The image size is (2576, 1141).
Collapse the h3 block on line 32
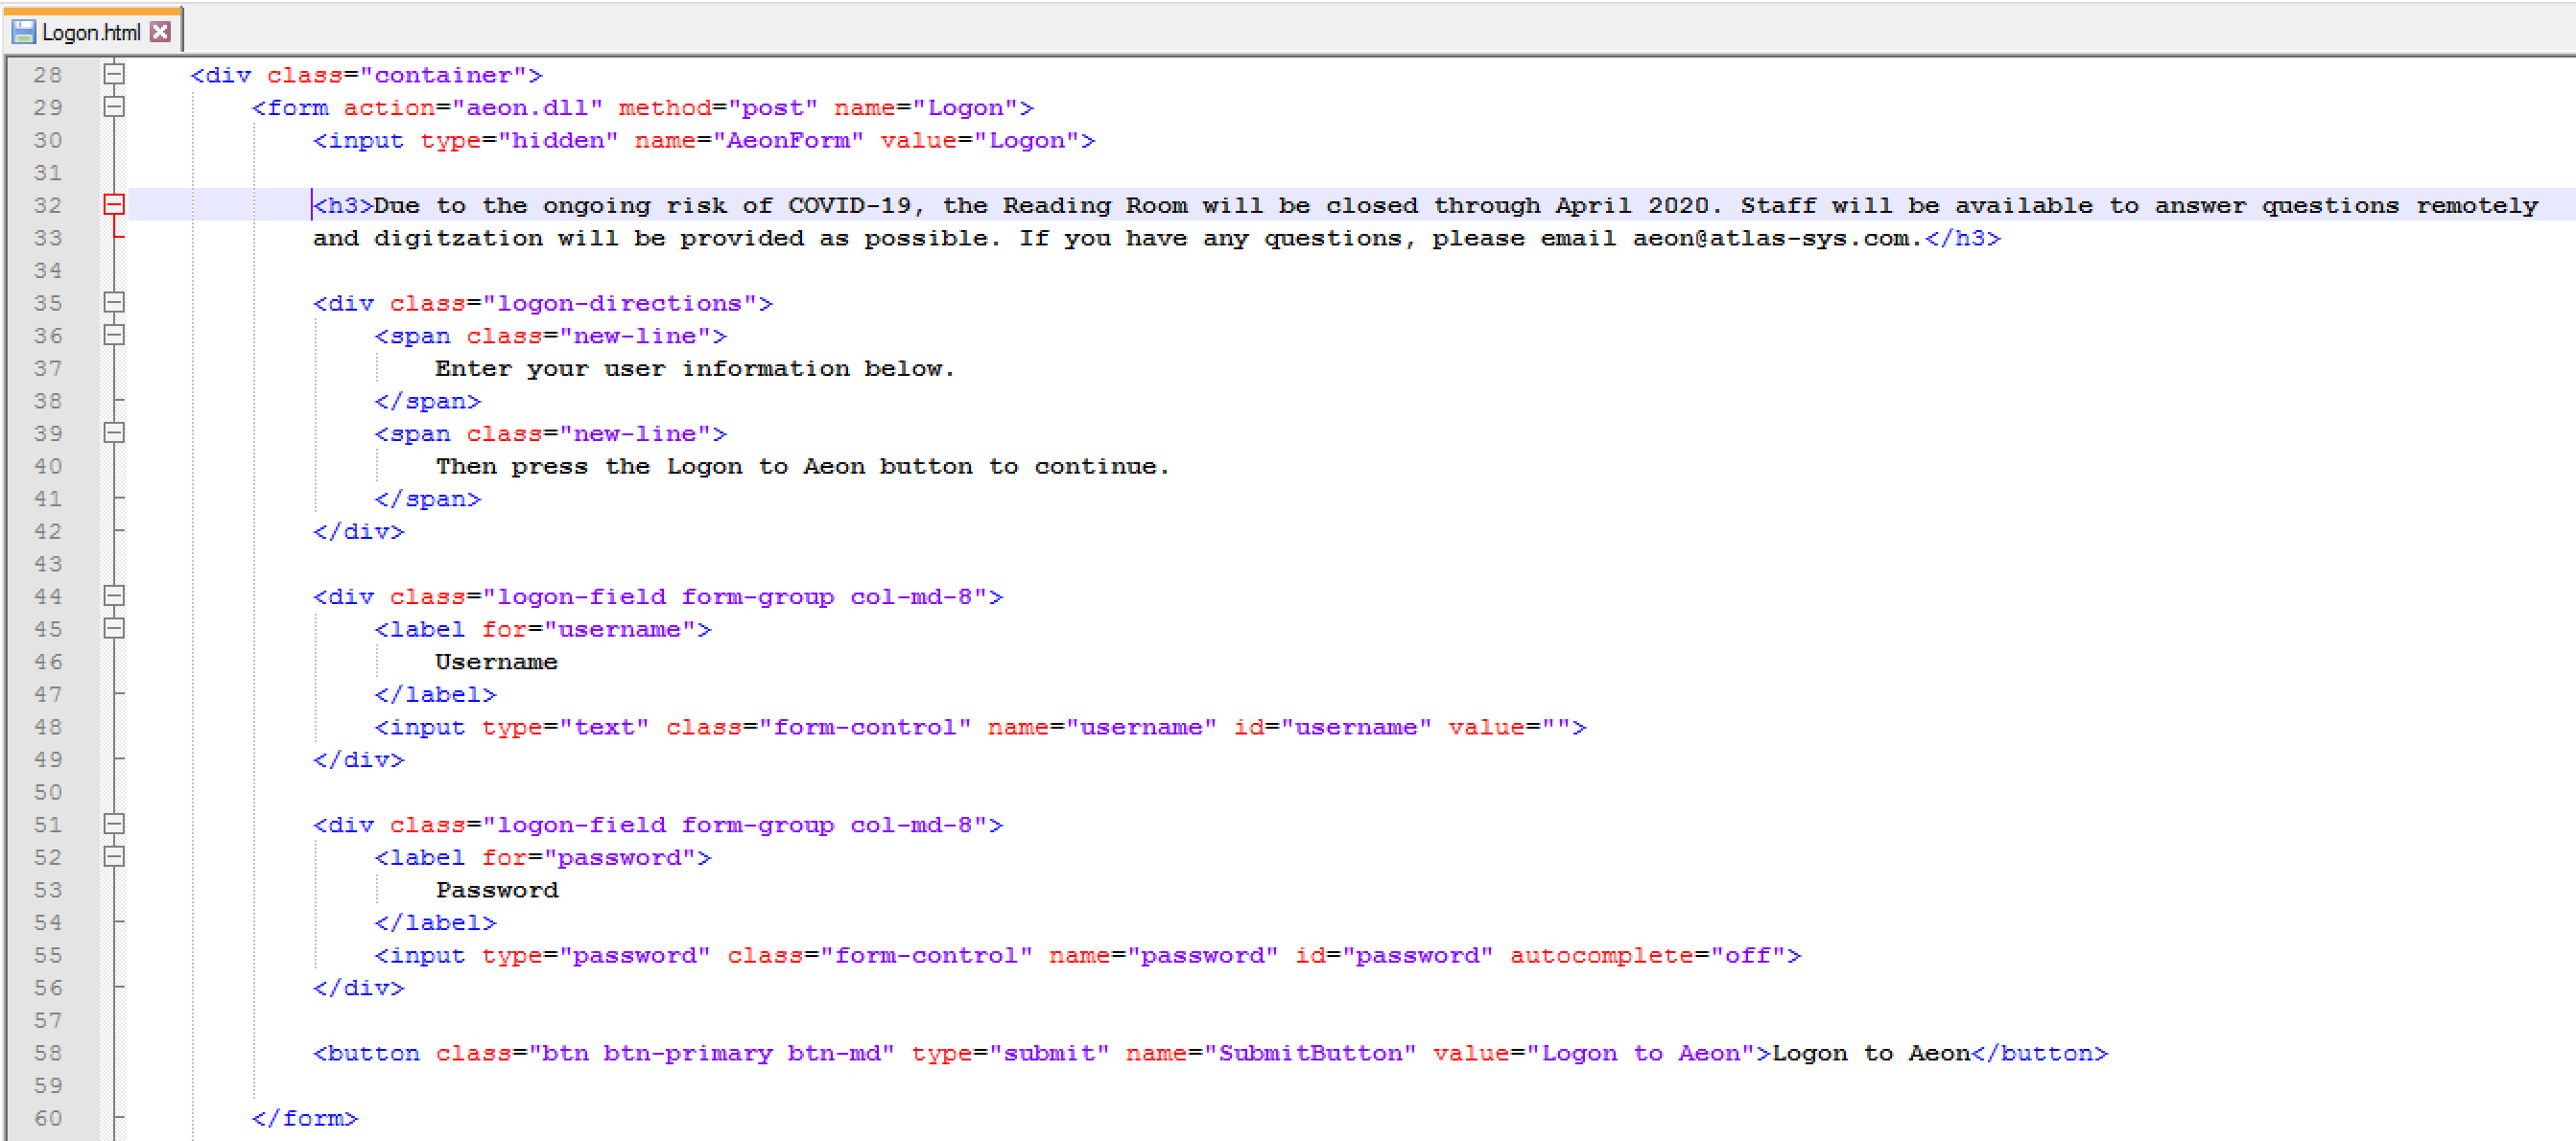tap(114, 205)
